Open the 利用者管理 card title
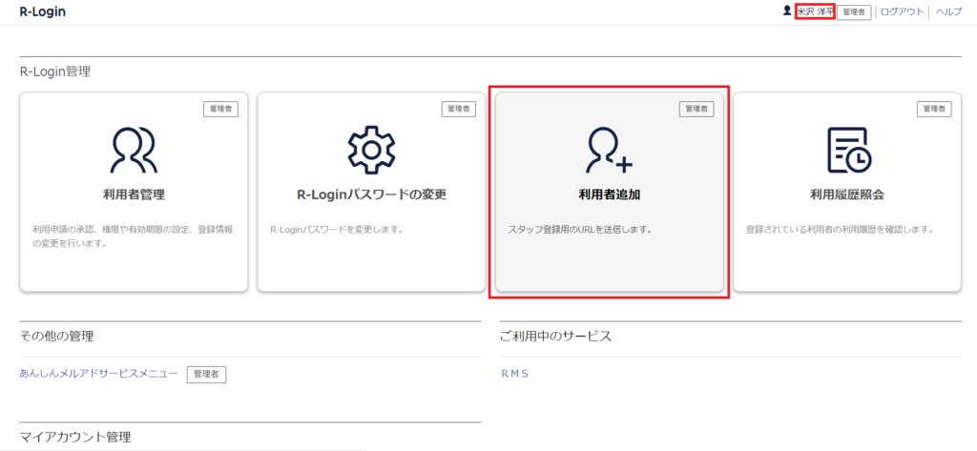 coord(134,195)
